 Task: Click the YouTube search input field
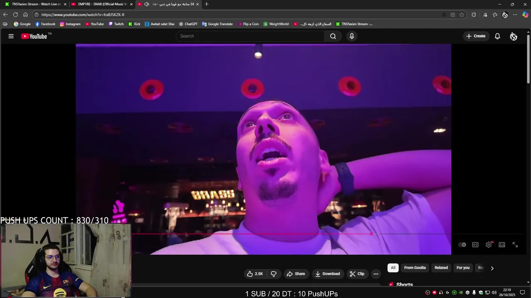pyautogui.click(x=250, y=36)
